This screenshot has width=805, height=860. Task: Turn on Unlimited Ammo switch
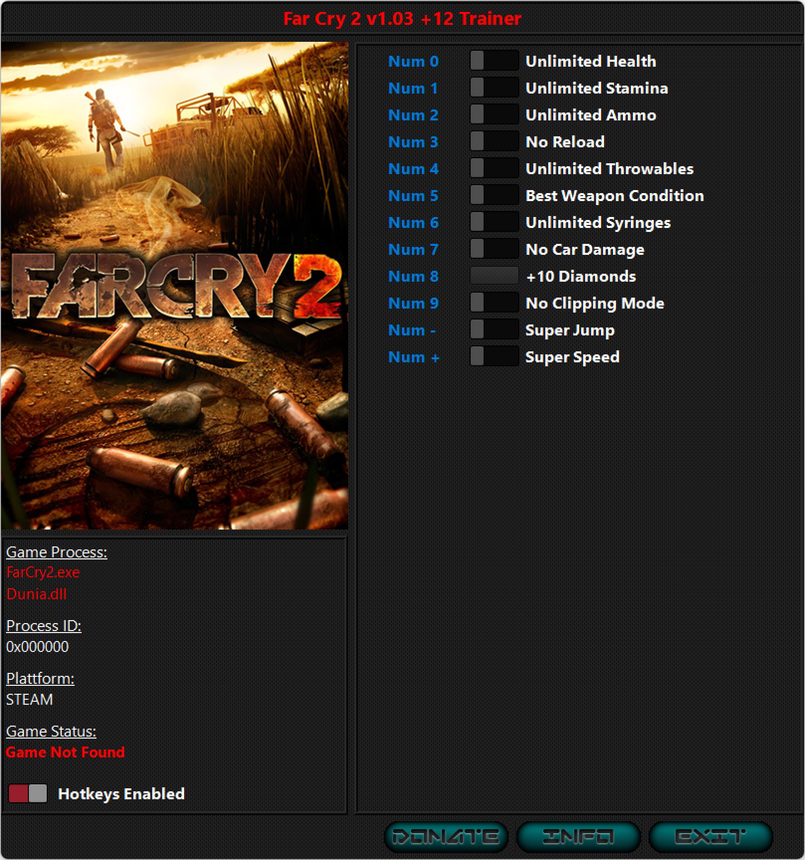pyautogui.click(x=494, y=115)
